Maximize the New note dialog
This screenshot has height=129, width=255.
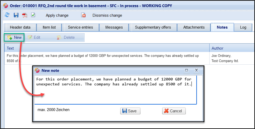click(x=187, y=71)
